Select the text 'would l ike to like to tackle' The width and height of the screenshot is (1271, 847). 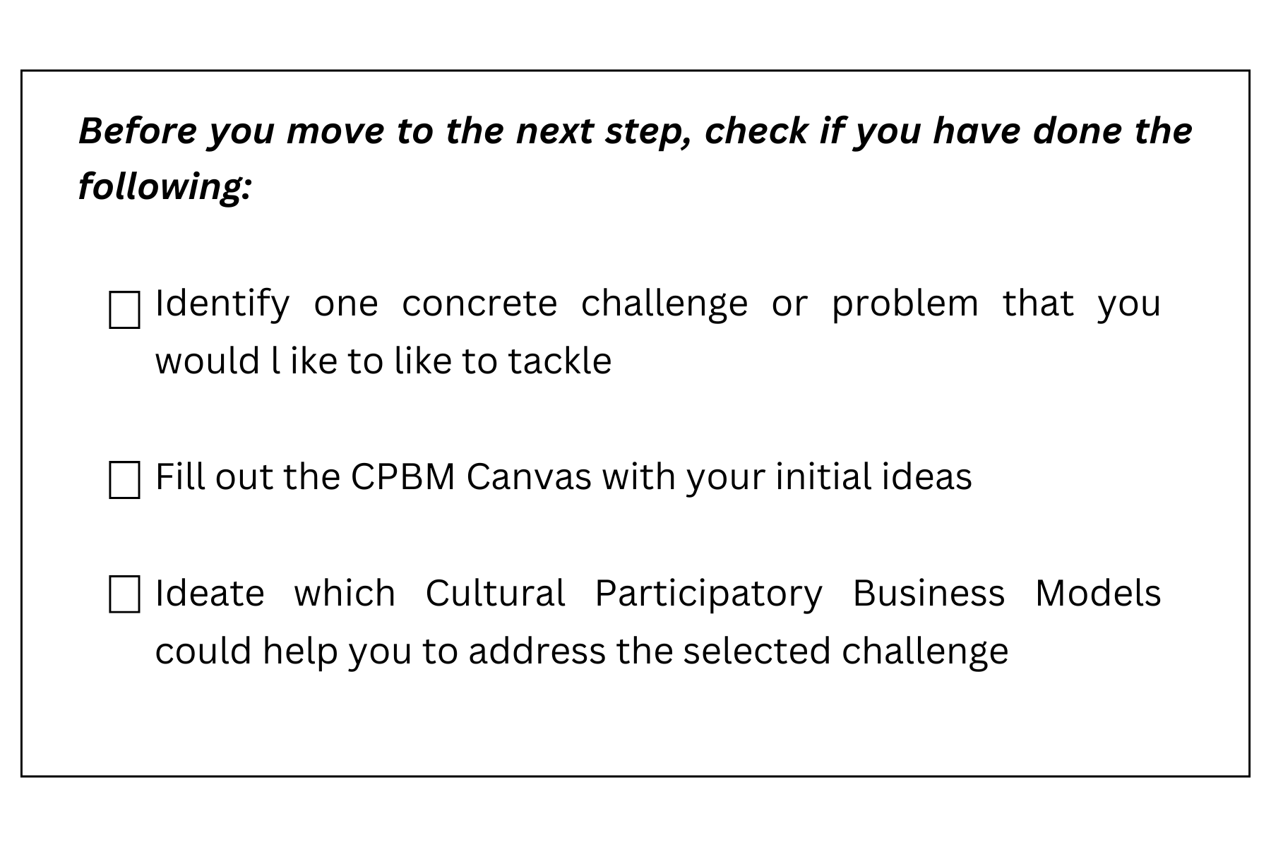coord(383,361)
